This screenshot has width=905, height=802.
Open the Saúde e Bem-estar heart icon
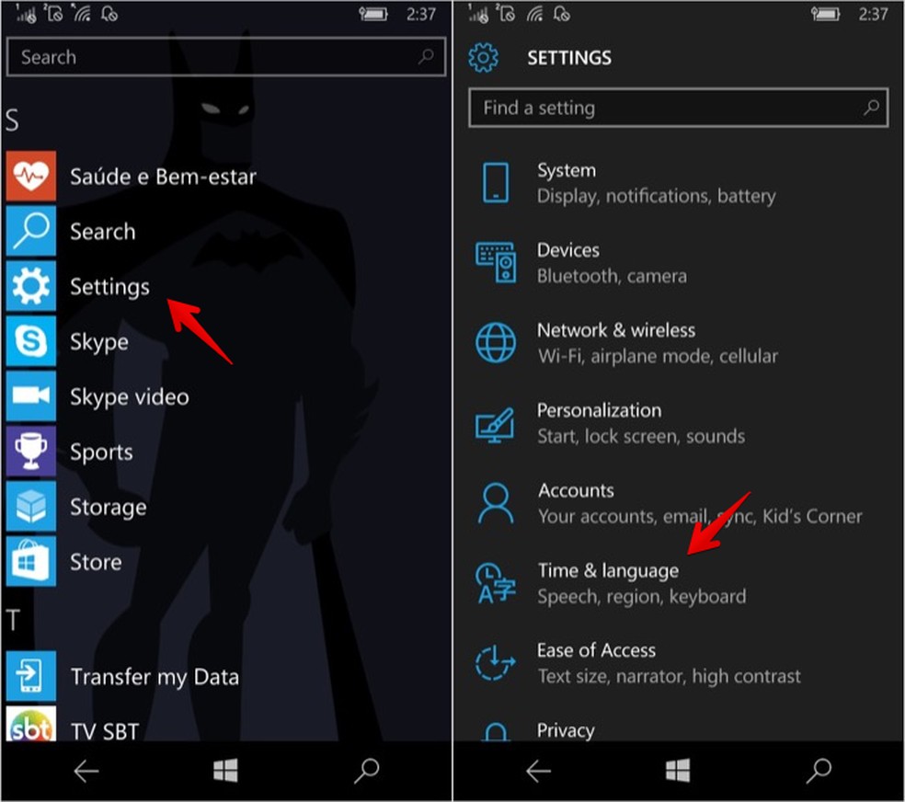tap(31, 176)
